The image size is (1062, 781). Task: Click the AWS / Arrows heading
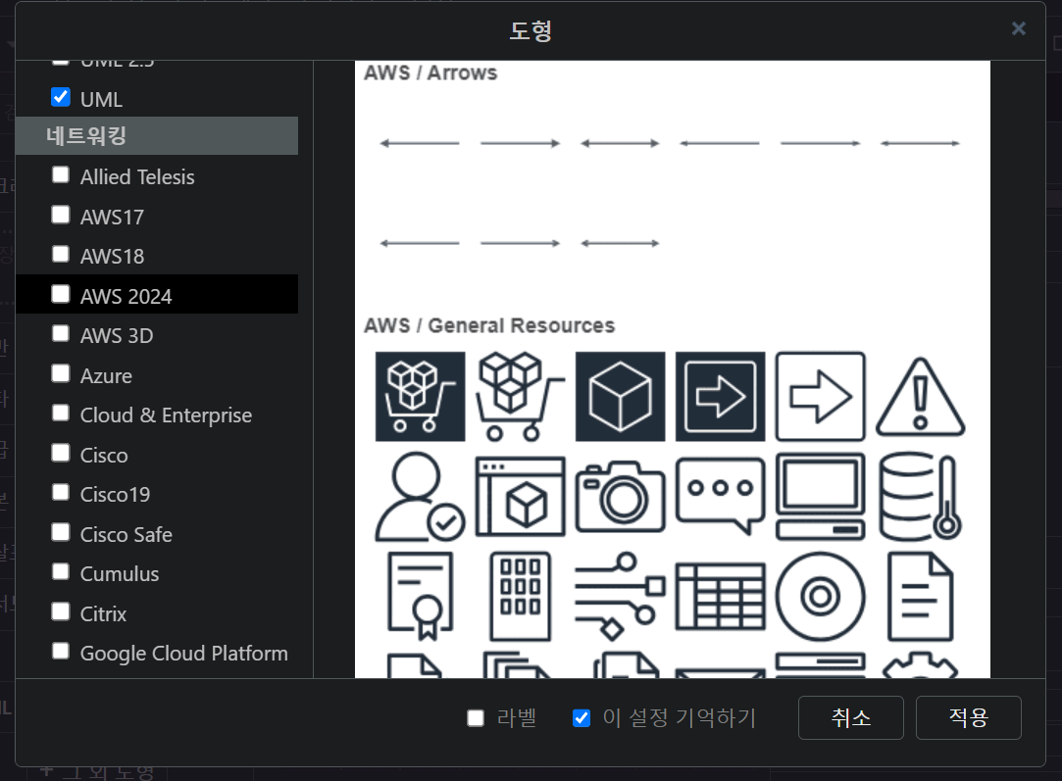(x=430, y=73)
